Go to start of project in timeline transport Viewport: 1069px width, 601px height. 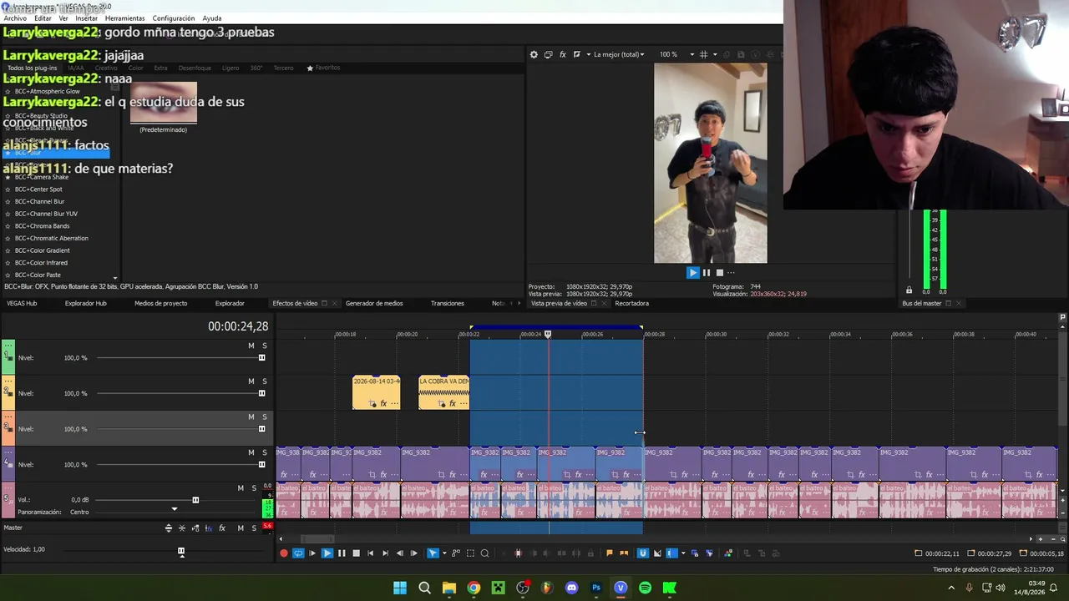370,553
